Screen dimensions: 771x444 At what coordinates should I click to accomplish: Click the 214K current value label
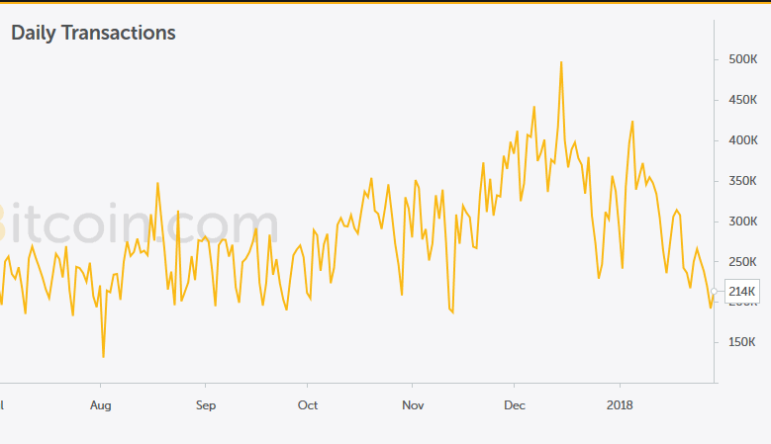click(741, 292)
